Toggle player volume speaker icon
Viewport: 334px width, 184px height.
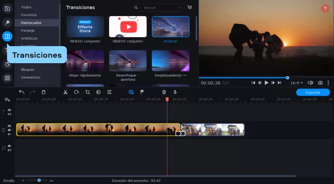pyautogui.click(x=310, y=83)
